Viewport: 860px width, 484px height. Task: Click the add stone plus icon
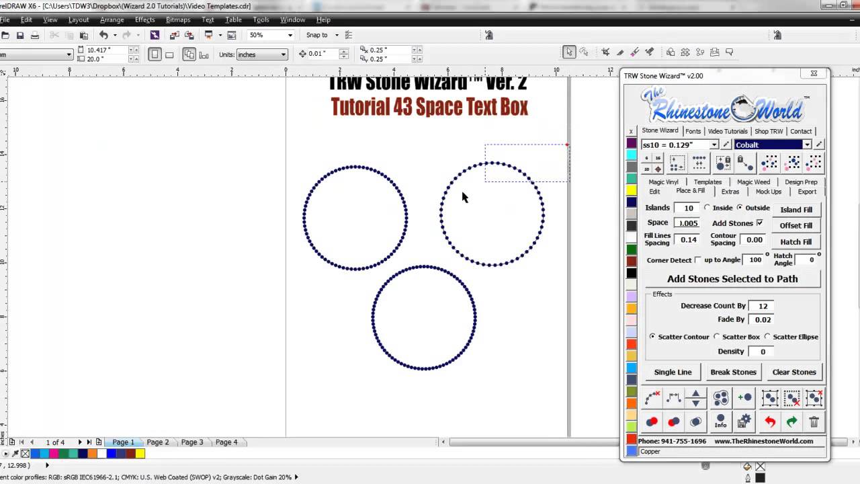coord(744,398)
